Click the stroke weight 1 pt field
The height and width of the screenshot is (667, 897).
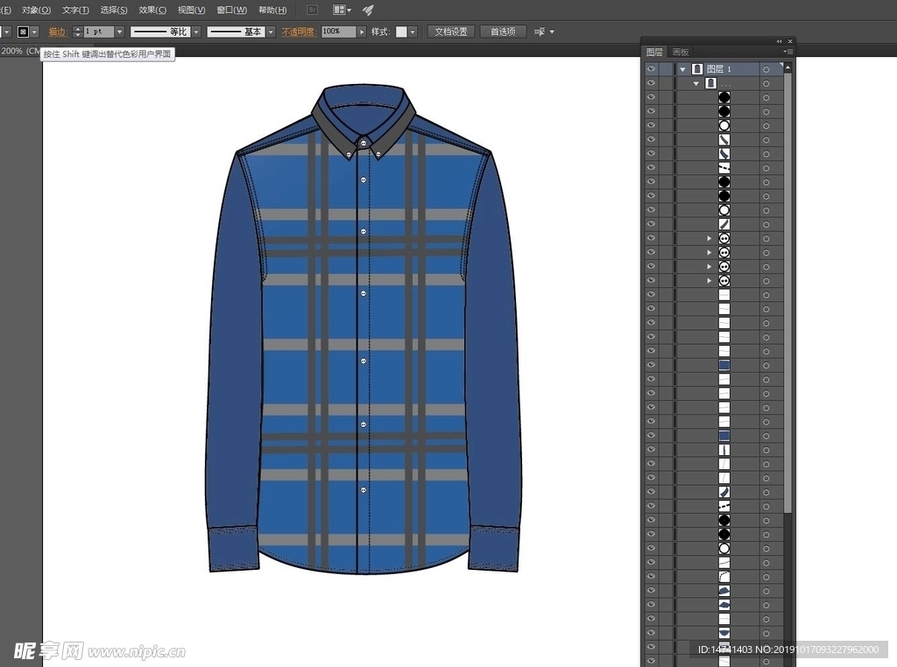98,32
